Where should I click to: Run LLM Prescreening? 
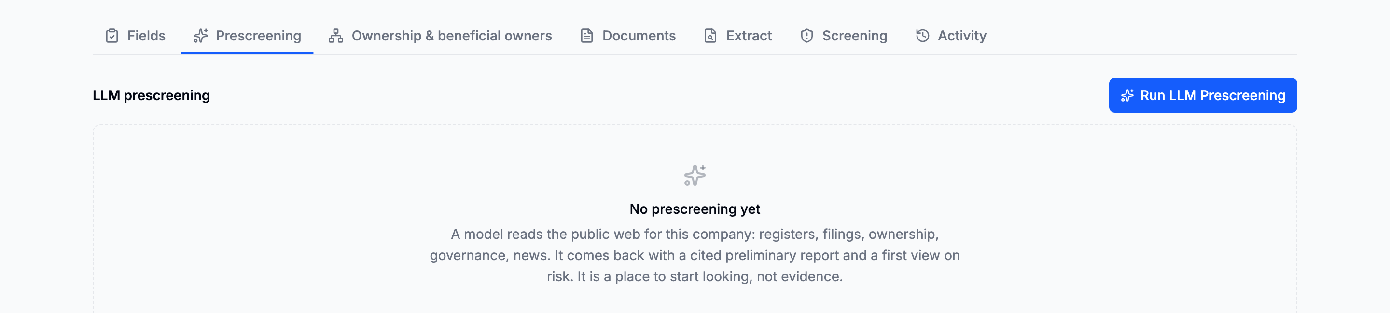pos(1203,95)
